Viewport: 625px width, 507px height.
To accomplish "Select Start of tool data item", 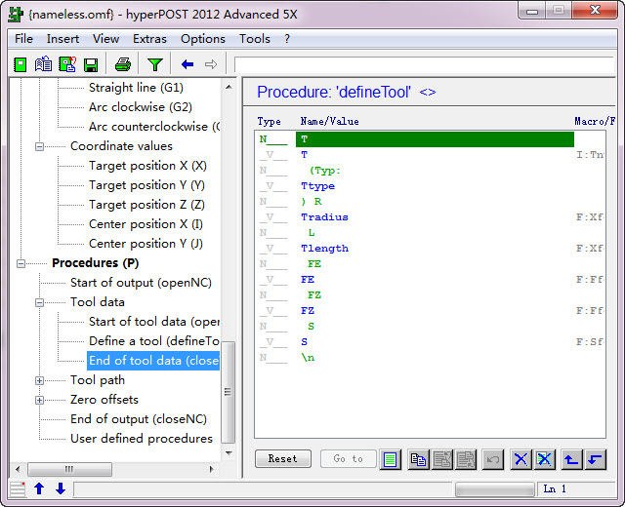I will (154, 322).
